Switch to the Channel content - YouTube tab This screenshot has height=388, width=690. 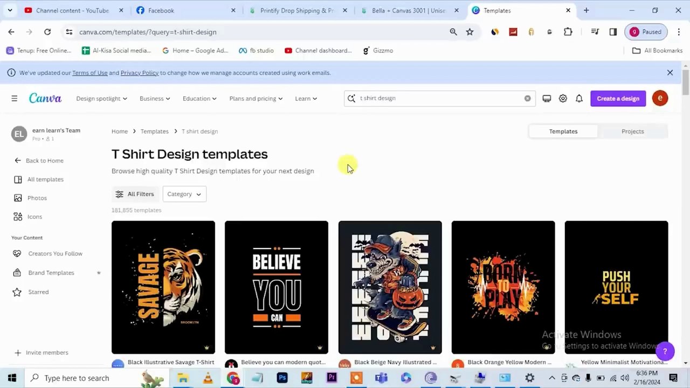[72, 10]
